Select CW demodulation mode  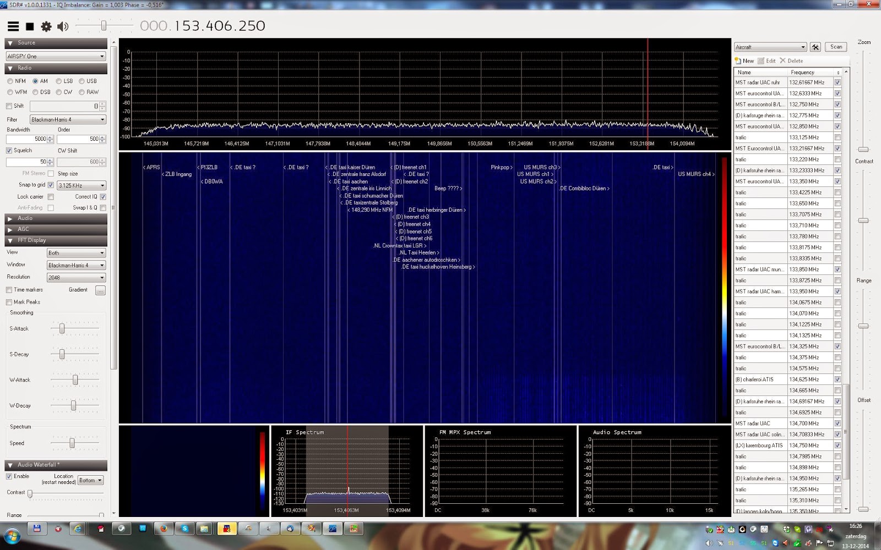point(64,92)
